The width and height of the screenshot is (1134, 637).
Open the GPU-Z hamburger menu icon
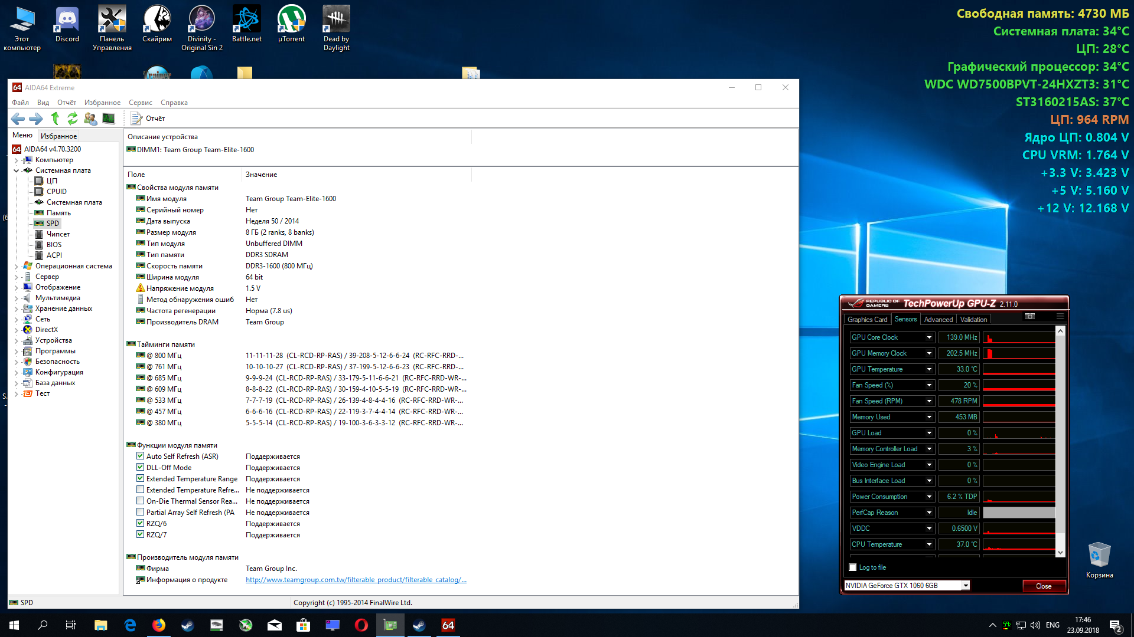(x=1060, y=317)
